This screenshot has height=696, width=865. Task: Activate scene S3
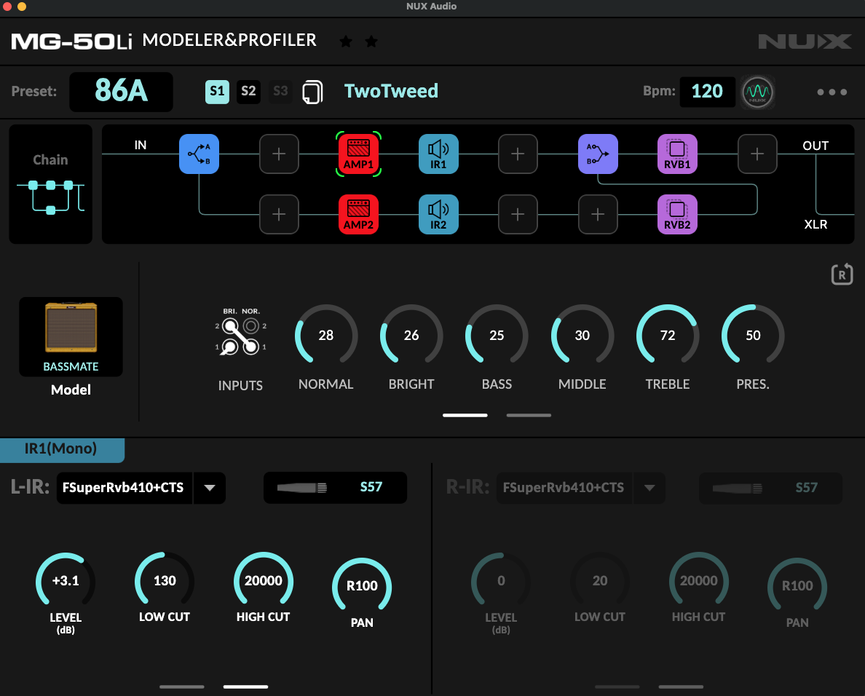click(x=280, y=92)
